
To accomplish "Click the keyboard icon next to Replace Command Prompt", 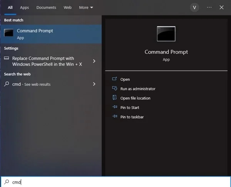I will pos(6,58).
